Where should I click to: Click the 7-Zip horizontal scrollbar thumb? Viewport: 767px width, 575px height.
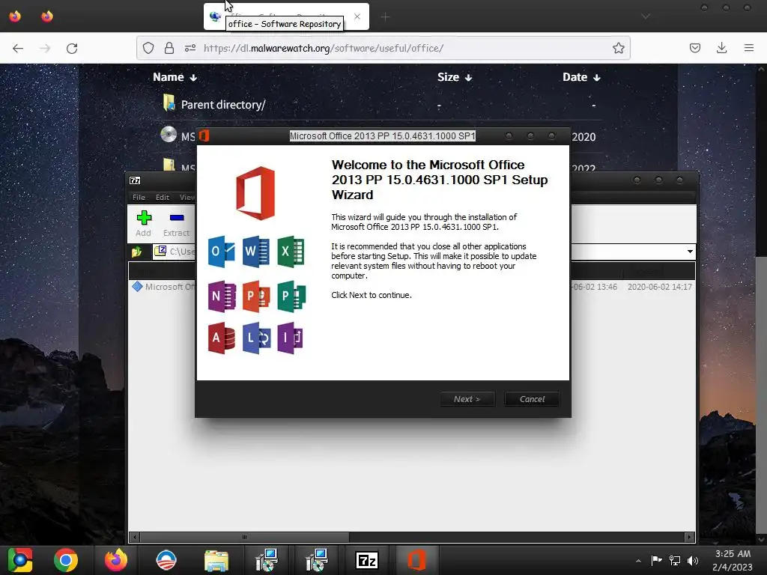click(x=245, y=537)
